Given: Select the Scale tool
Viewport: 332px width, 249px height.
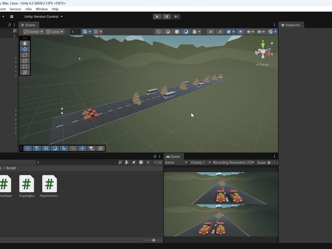Looking at the screenshot, I should click(25, 61).
